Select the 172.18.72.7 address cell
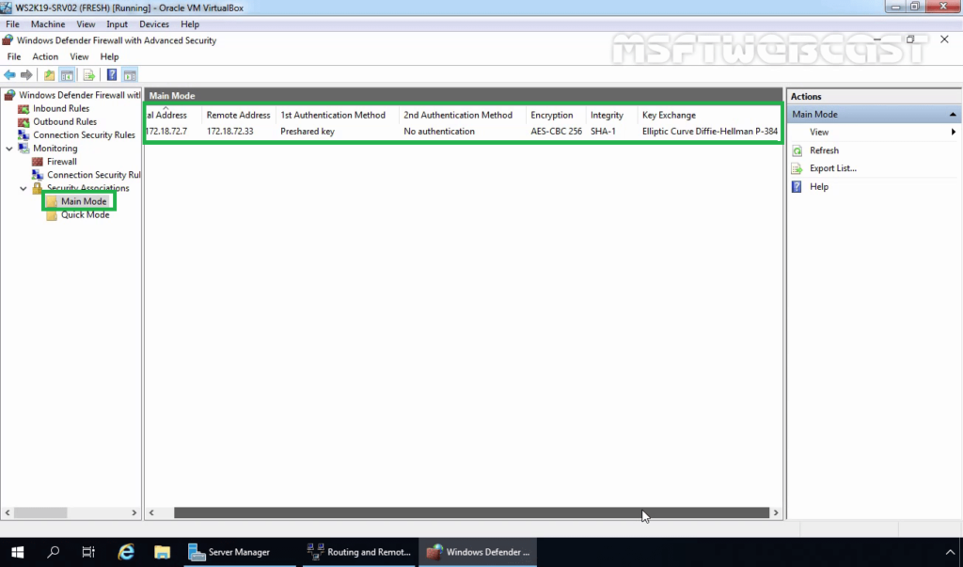 coord(167,132)
